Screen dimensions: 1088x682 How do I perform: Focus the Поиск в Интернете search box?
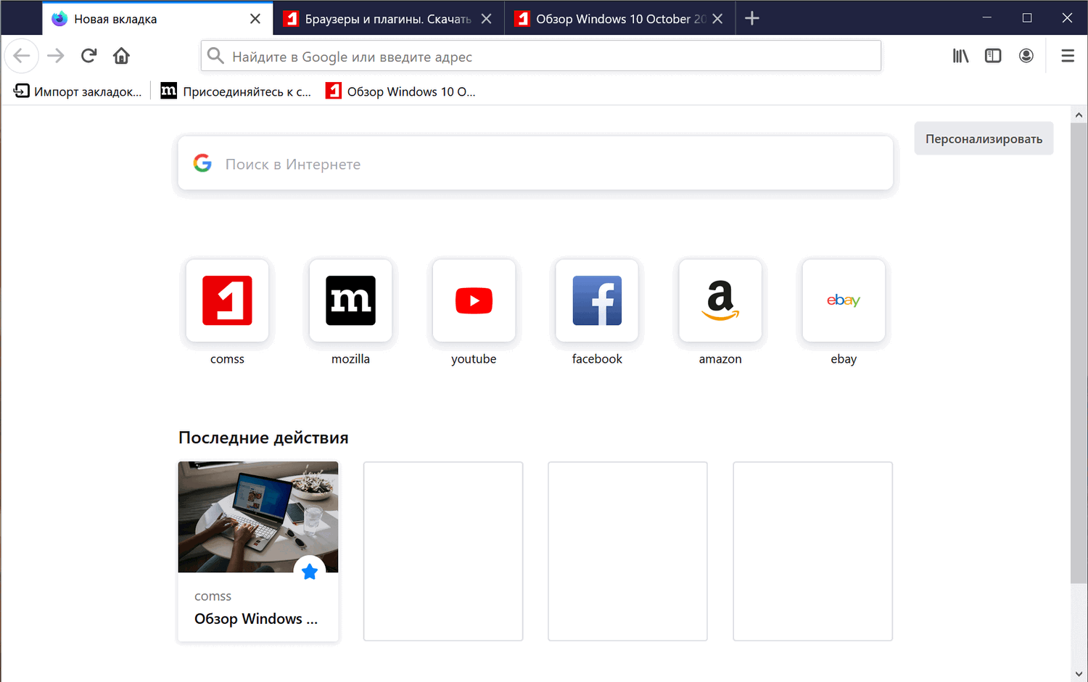click(535, 163)
